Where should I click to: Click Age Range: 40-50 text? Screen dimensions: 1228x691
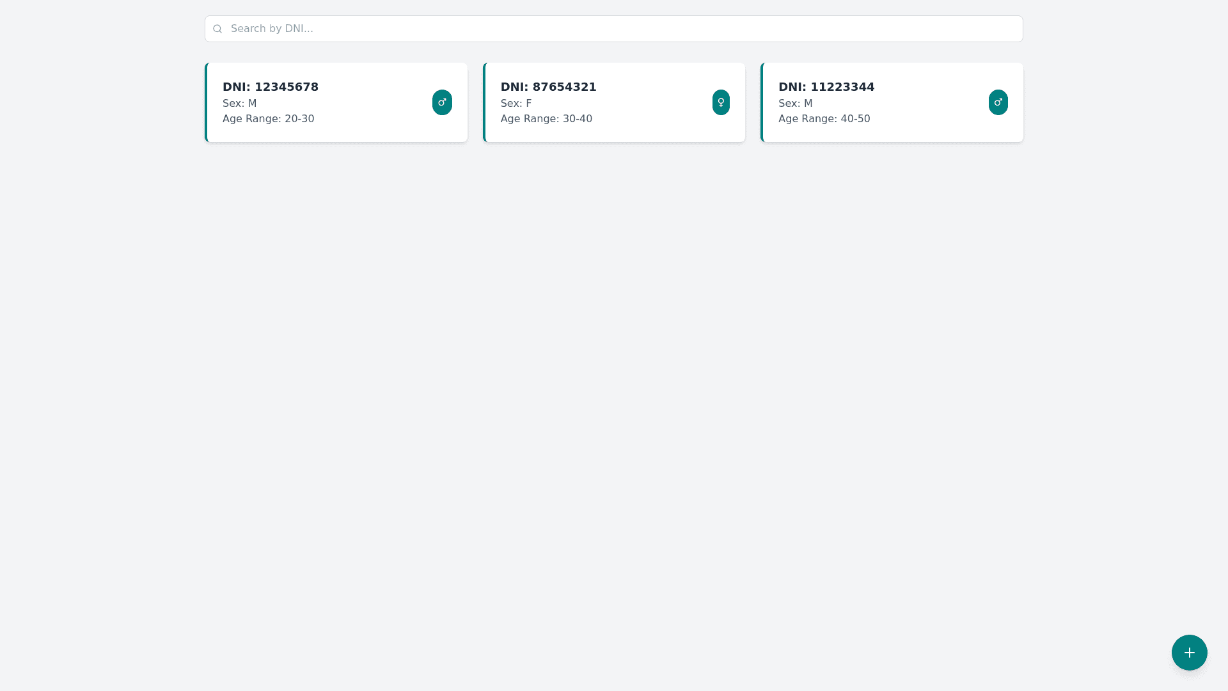824,119
